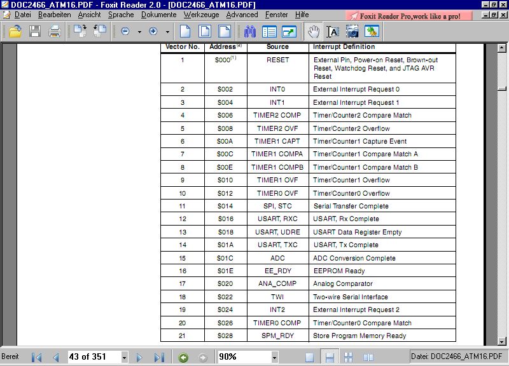
Task: Click the vertical scrollbar thumb
Action: pos(502,88)
